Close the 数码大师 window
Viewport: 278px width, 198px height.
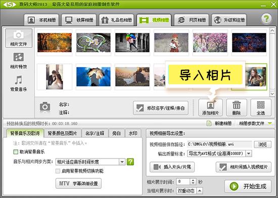click(x=273, y=5)
